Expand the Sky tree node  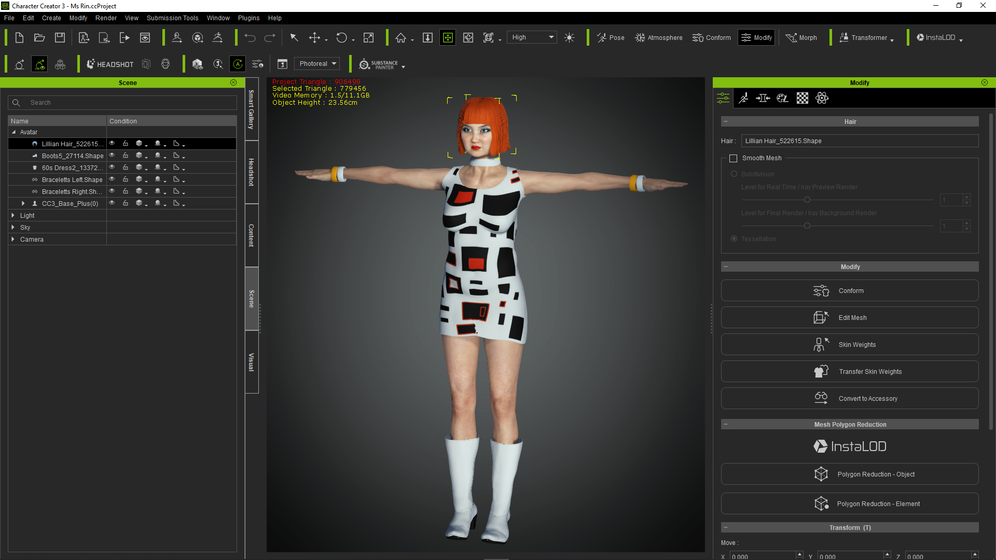(x=13, y=227)
